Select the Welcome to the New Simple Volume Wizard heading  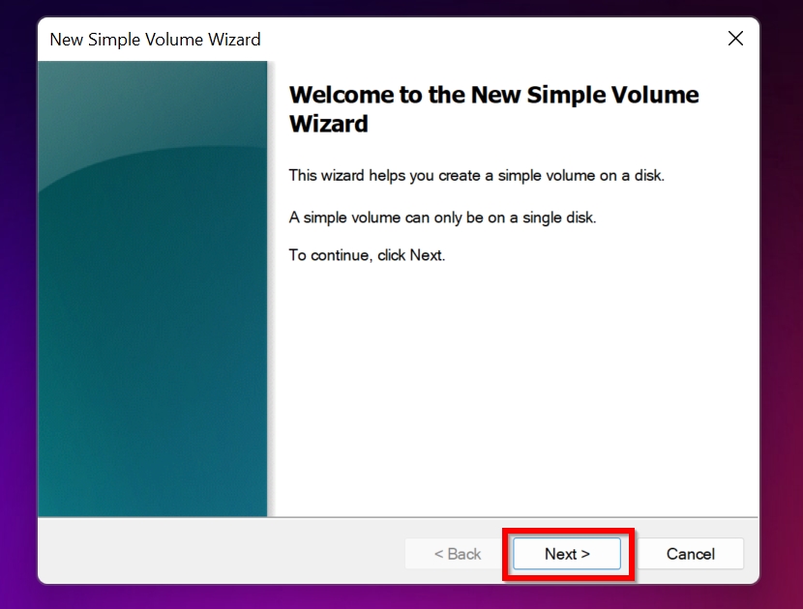[493, 109]
